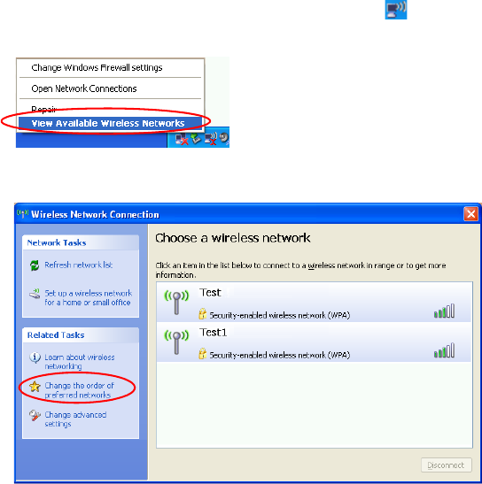Open Refresh network list link
The height and width of the screenshot is (484, 482).
78,265
